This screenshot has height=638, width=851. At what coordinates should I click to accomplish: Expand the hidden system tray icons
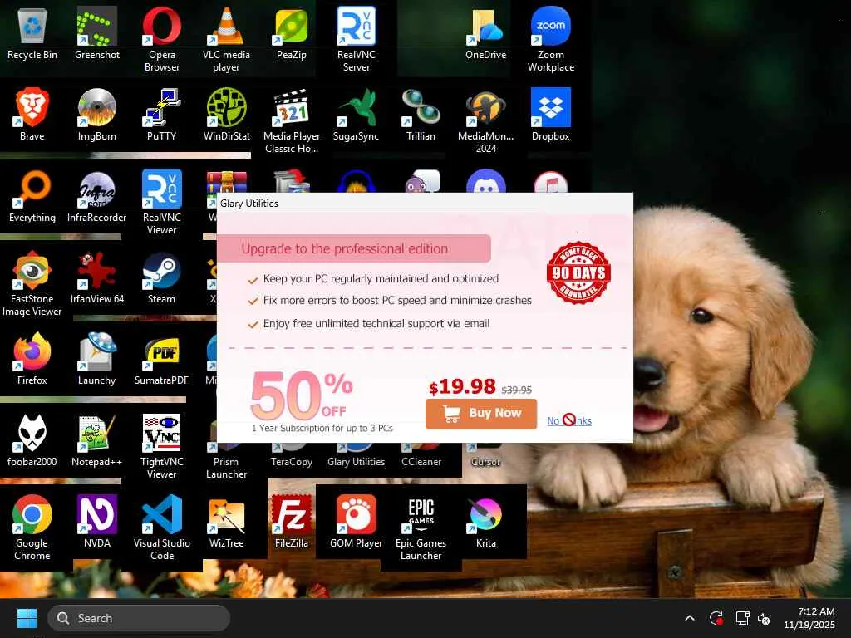[x=689, y=618]
